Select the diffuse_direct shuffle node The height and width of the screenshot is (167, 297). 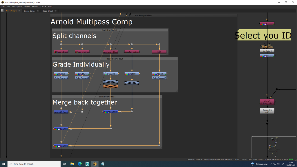coord(61,52)
